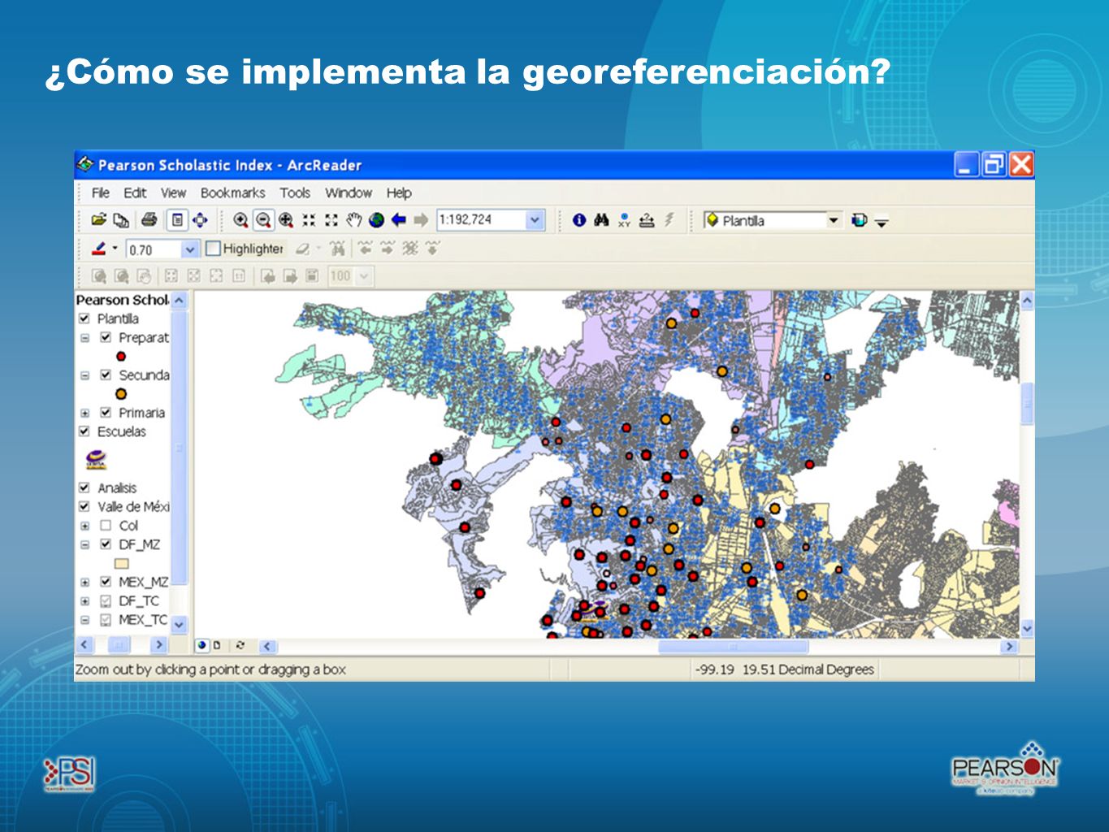The image size is (1109, 832).
Task: Click the fixed zoom out arrows icon
Action: [x=331, y=219]
